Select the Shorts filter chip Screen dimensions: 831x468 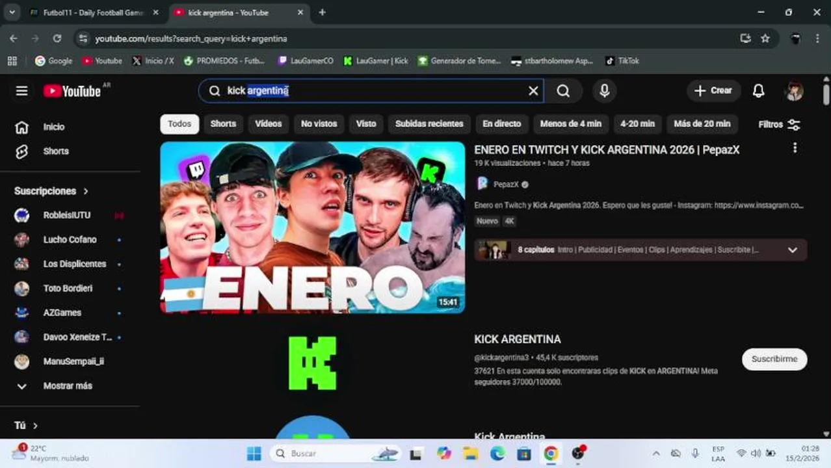(223, 123)
